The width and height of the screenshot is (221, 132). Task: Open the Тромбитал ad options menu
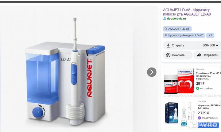click(x=220, y=69)
